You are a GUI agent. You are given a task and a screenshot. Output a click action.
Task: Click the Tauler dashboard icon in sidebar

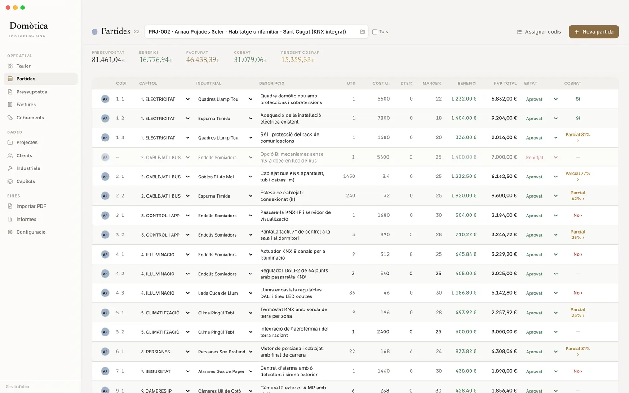pyautogui.click(x=10, y=66)
